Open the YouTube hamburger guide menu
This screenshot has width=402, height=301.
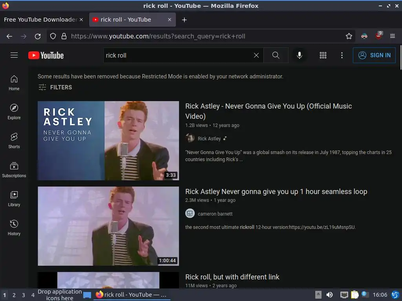click(x=14, y=55)
